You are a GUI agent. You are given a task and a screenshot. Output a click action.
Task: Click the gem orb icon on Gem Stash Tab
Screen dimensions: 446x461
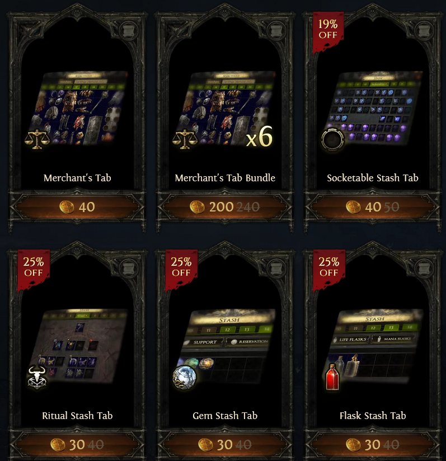pos(184,377)
